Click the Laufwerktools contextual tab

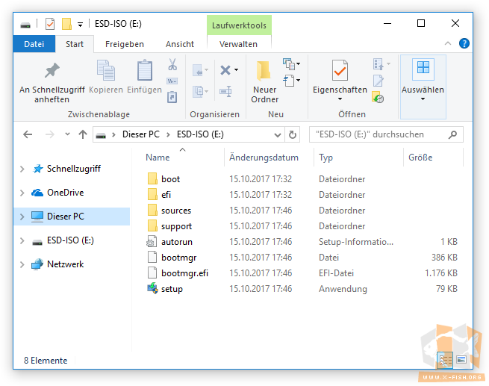(239, 25)
